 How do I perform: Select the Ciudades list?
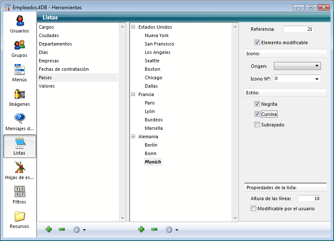click(x=49, y=35)
